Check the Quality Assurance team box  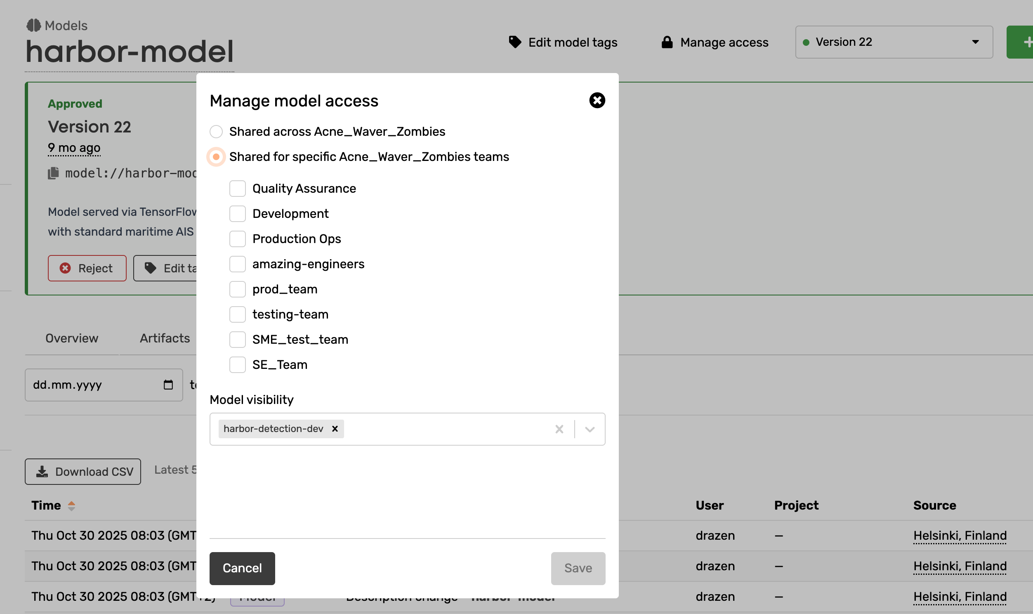point(237,189)
